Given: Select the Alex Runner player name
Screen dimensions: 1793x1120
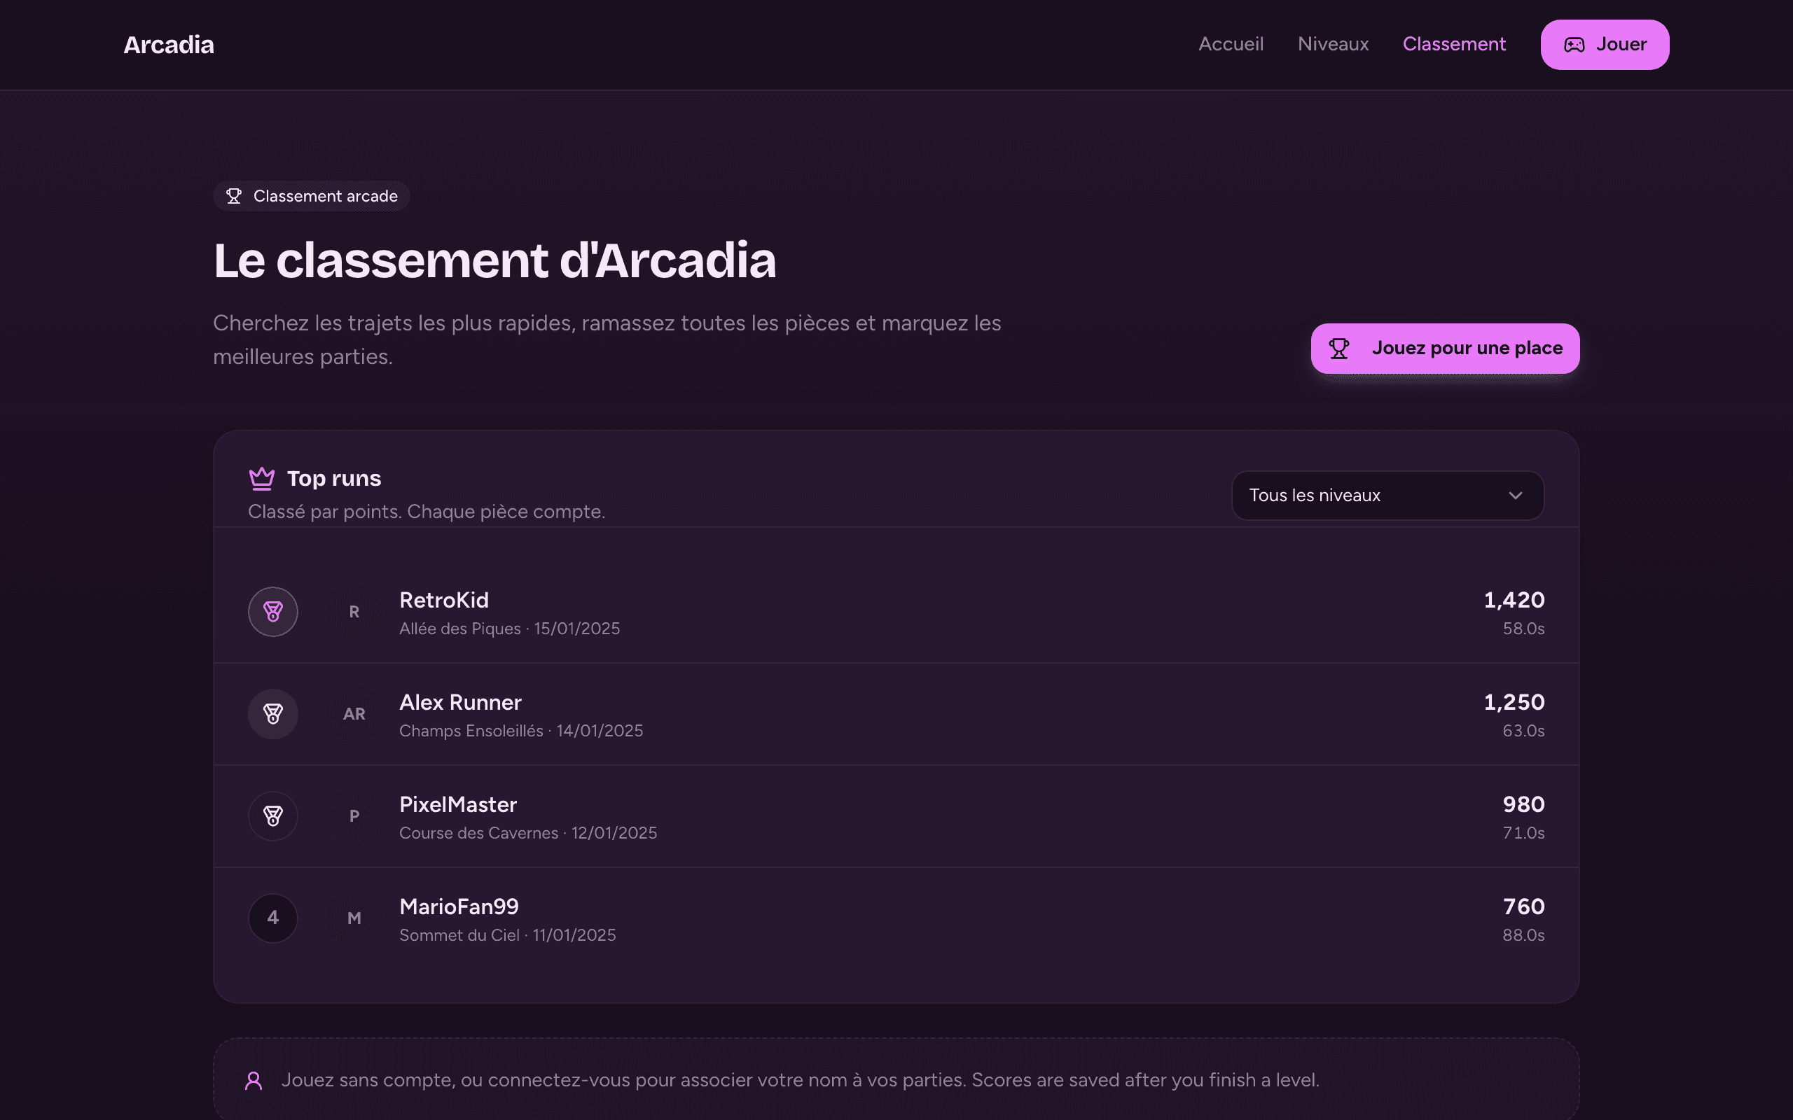Looking at the screenshot, I should 460,702.
